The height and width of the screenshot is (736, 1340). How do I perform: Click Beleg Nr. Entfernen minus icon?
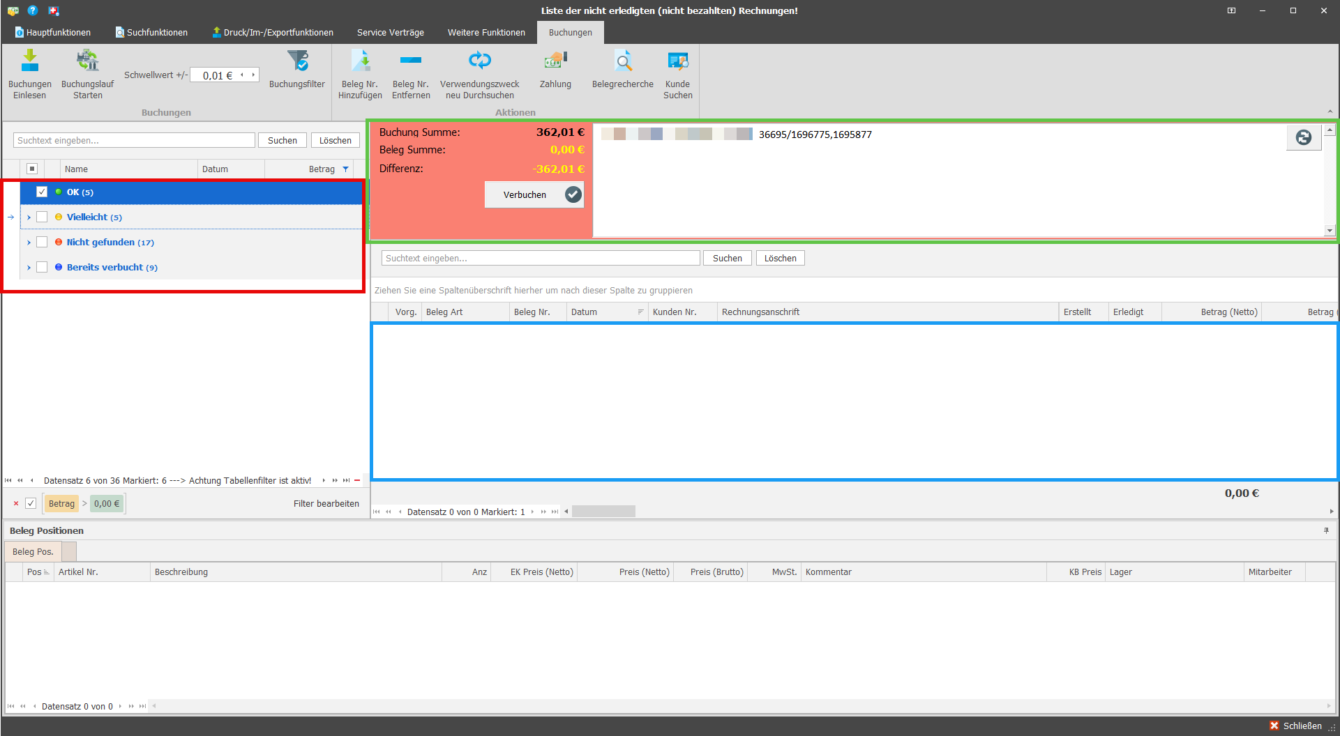coord(411,61)
